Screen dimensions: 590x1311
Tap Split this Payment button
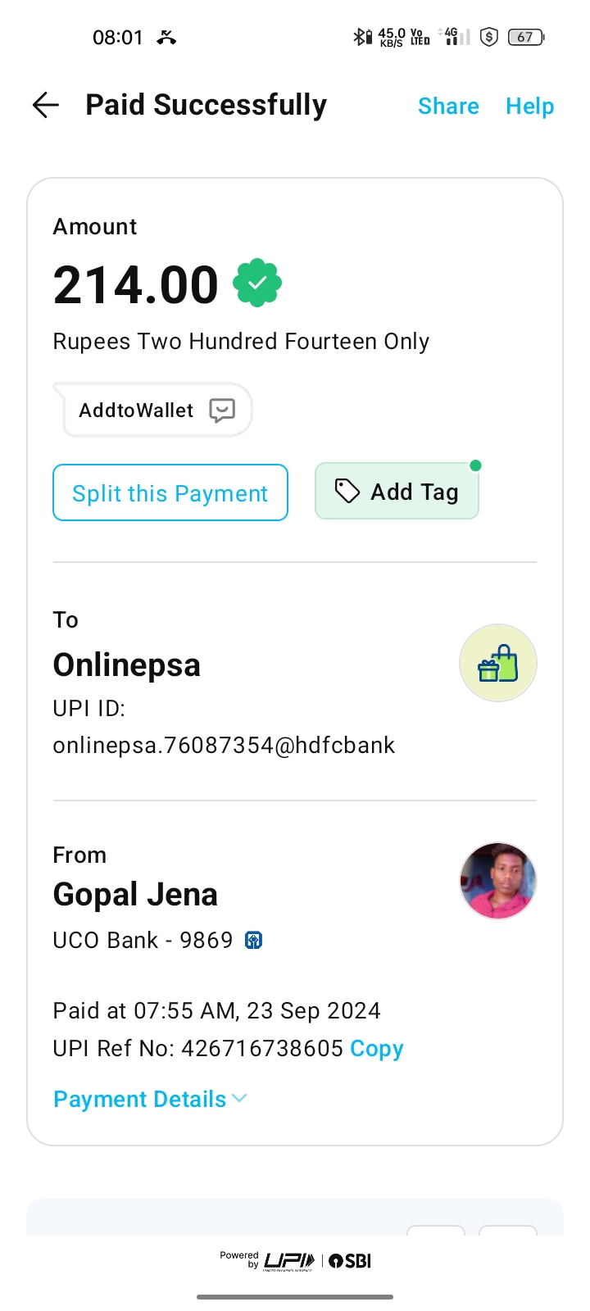[x=170, y=492]
